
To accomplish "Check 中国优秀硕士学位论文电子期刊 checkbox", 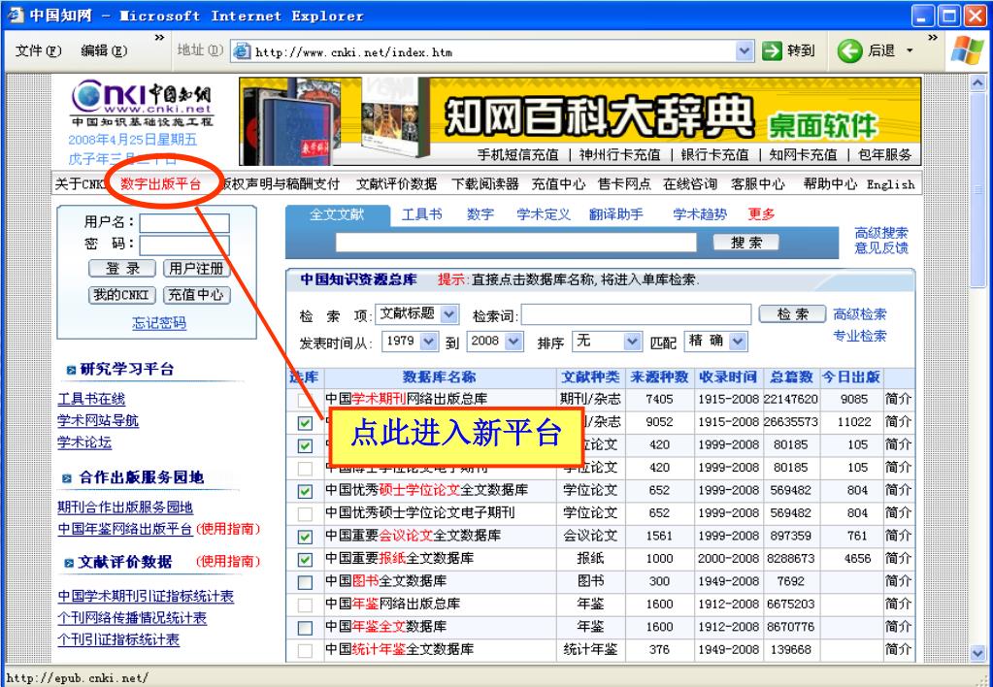I will [x=305, y=513].
